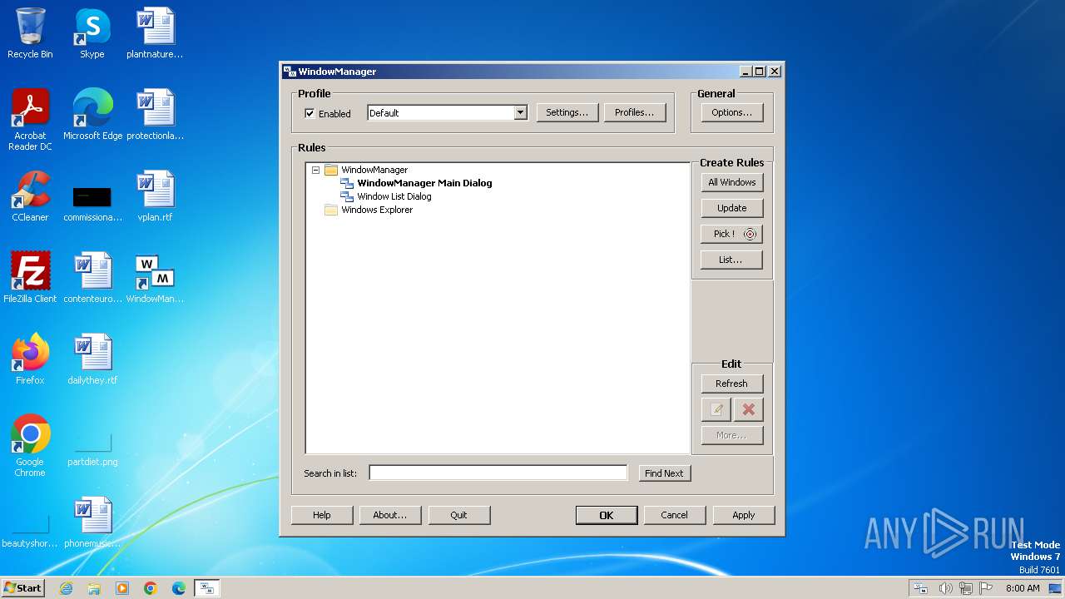
Task: Click the Pick ! target button
Action: [731, 234]
